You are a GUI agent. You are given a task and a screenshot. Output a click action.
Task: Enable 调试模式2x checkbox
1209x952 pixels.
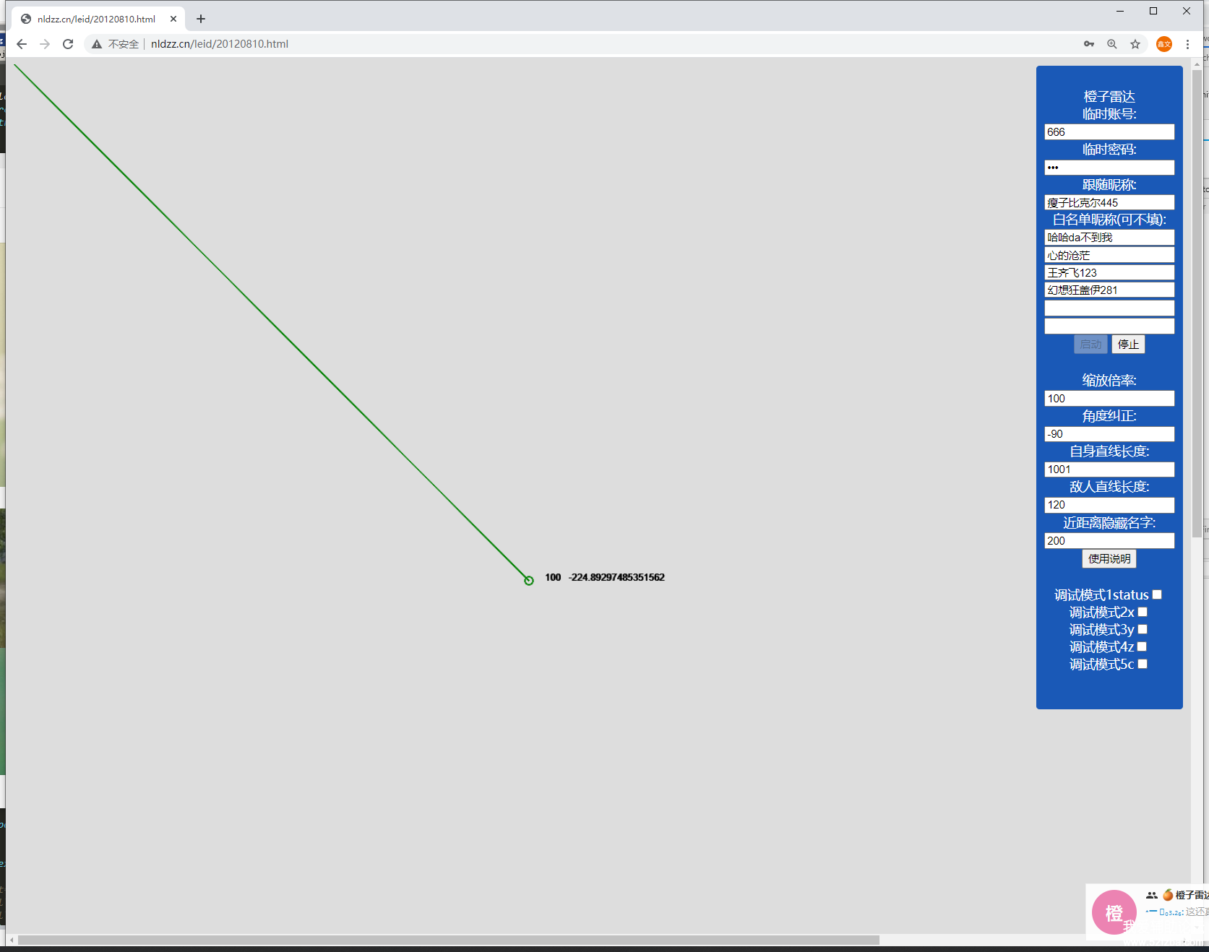tap(1143, 613)
